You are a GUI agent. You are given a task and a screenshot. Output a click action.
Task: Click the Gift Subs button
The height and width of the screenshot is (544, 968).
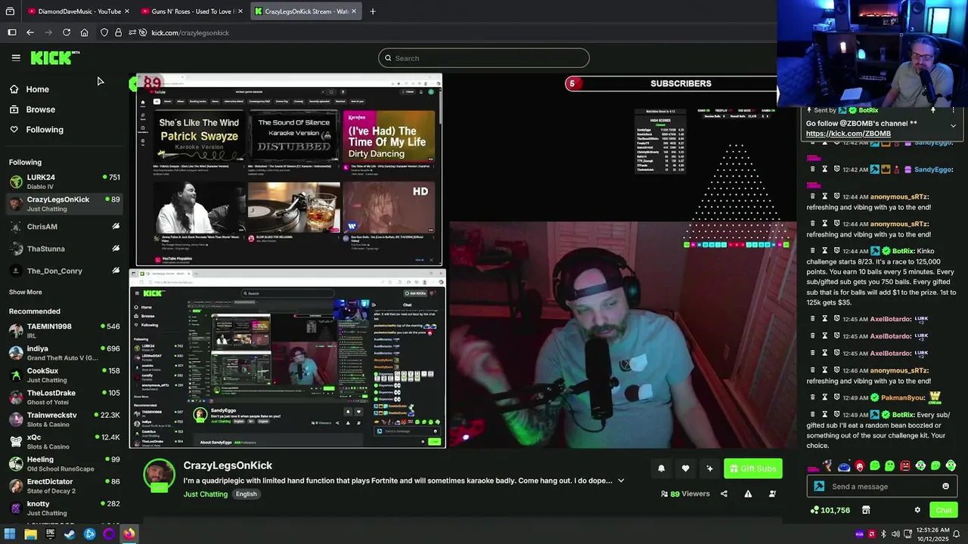752,468
